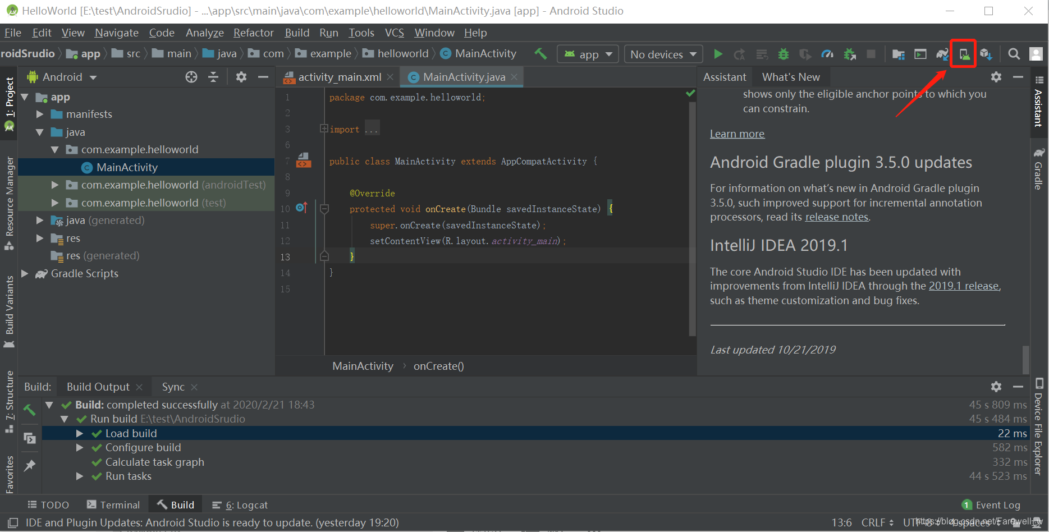Open the Event Log button
Screen dimensions: 1049x532
pyautogui.click(x=991, y=505)
